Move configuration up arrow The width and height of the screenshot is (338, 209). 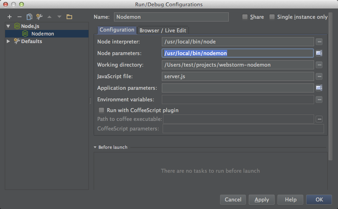tap(49, 17)
